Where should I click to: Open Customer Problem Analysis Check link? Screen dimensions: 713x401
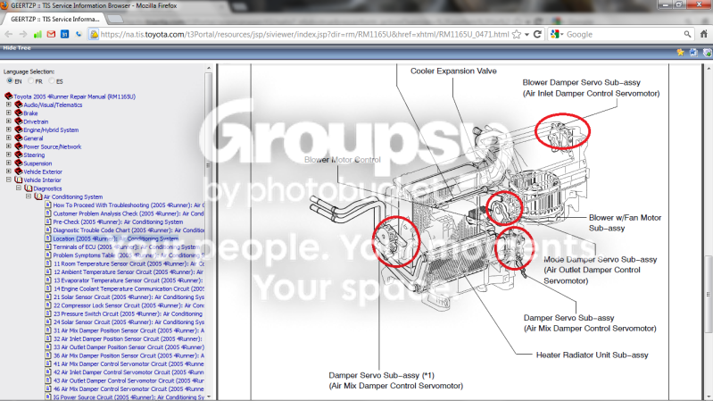(129, 214)
